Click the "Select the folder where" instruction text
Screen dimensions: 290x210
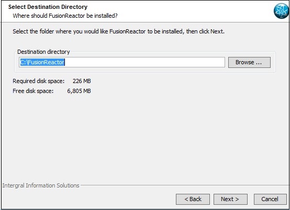pos(118,31)
